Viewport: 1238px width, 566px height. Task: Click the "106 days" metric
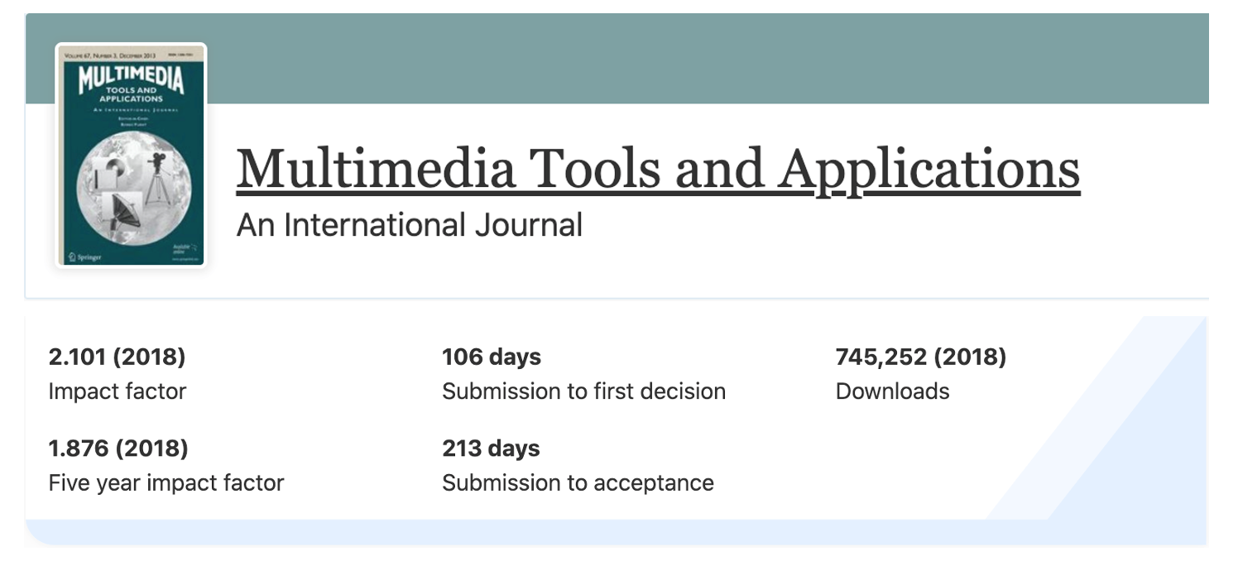click(492, 357)
